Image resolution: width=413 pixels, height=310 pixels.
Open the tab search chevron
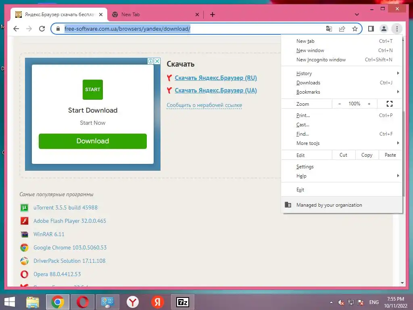(357, 15)
